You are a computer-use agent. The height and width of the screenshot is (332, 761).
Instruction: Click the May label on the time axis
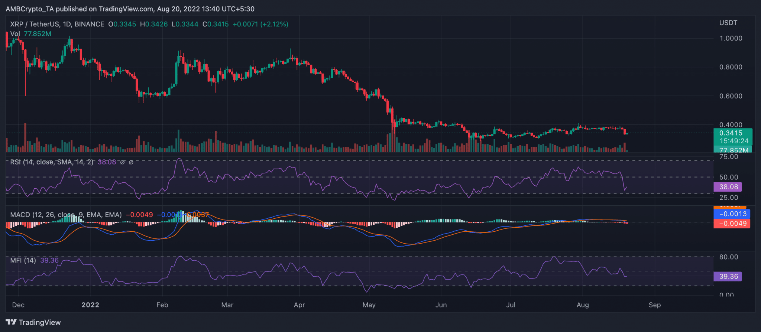(369, 305)
